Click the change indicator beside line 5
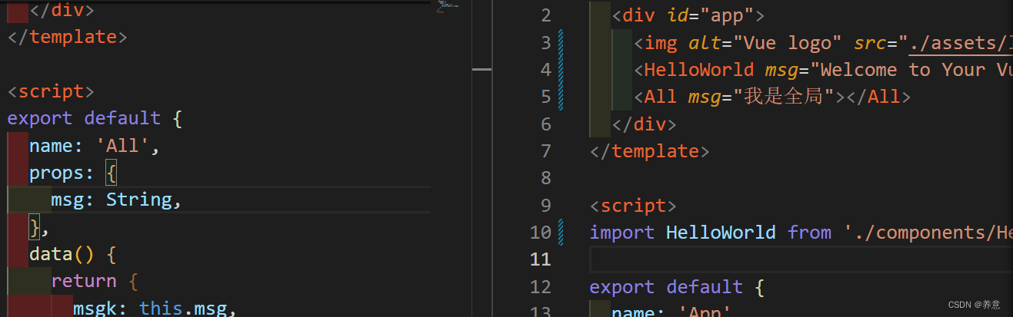1013x317 pixels. pos(561,97)
